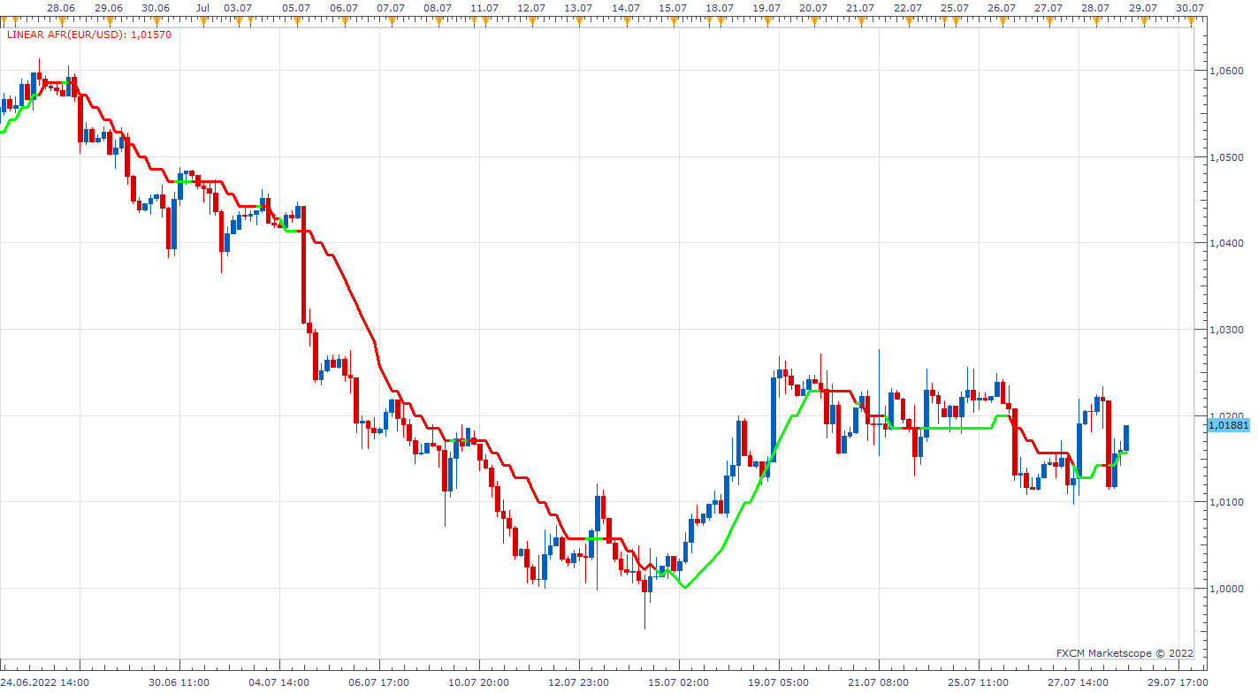Click the orange marker under 28.06

[60, 20]
